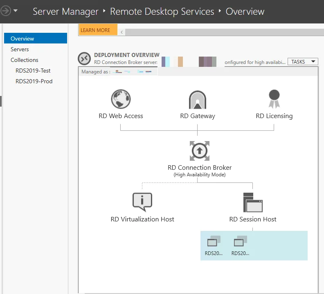Select the RDS2019-Test collection
Screen dimensions: 324x294
point(33,71)
